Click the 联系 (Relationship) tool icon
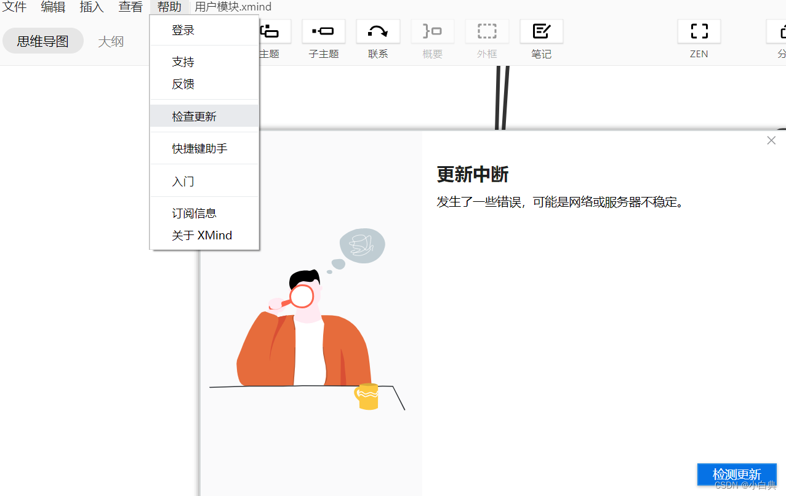 pos(377,31)
